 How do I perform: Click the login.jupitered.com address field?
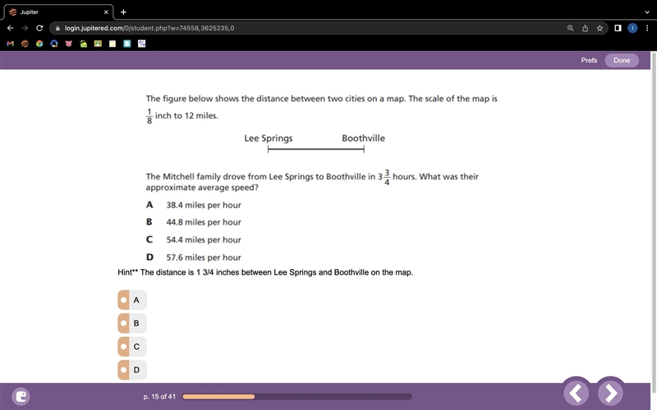[310, 28]
